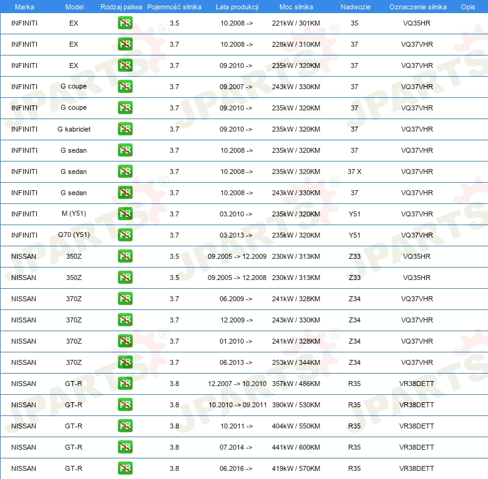Click the fuel icon in the Q70 (Y51) row

point(125,235)
